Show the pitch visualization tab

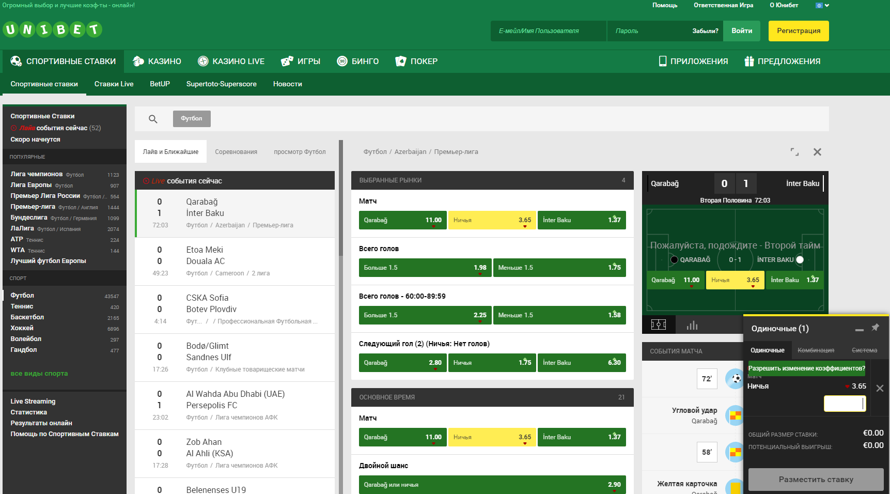tap(658, 325)
